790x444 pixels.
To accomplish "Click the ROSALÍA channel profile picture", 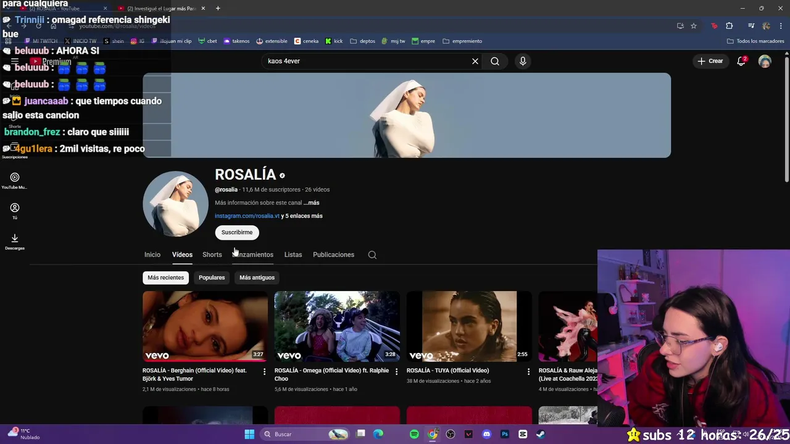I will 175,204.
